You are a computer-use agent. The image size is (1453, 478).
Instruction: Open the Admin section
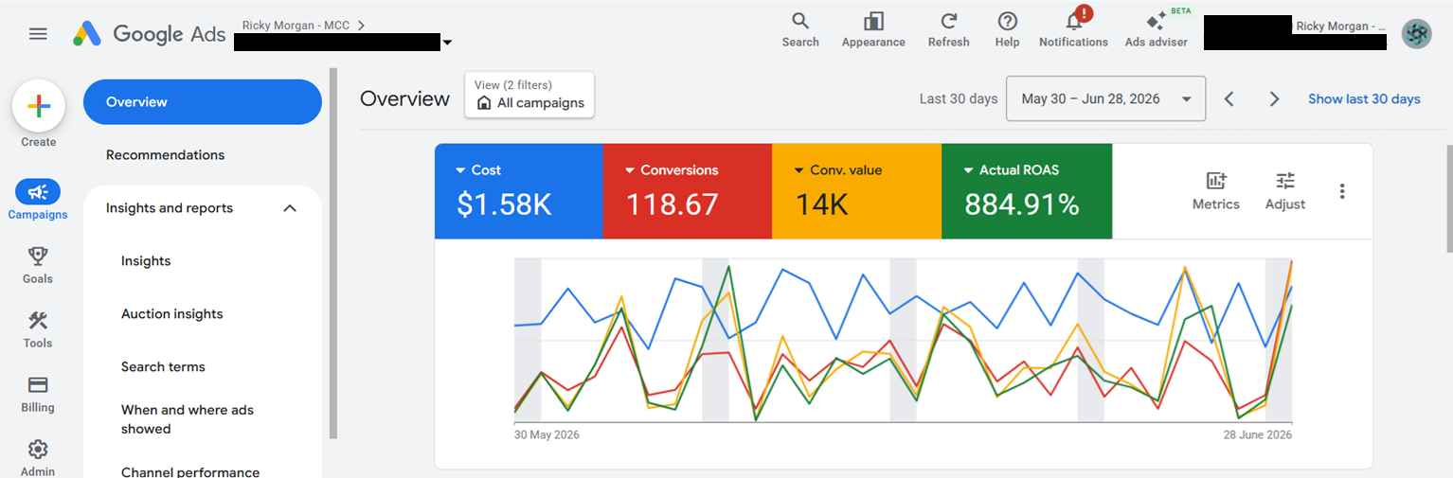pyautogui.click(x=38, y=456)
